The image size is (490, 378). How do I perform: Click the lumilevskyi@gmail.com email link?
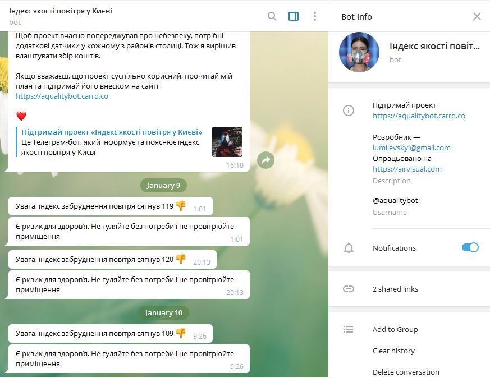(x=411, y=147)
